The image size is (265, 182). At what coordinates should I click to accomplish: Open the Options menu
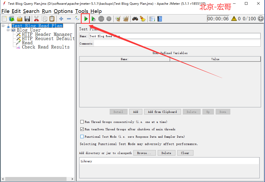(63, 11)
